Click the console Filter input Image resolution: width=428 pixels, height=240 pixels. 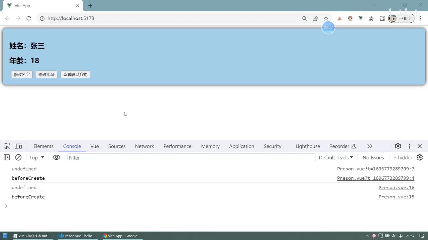click(191, 158)
